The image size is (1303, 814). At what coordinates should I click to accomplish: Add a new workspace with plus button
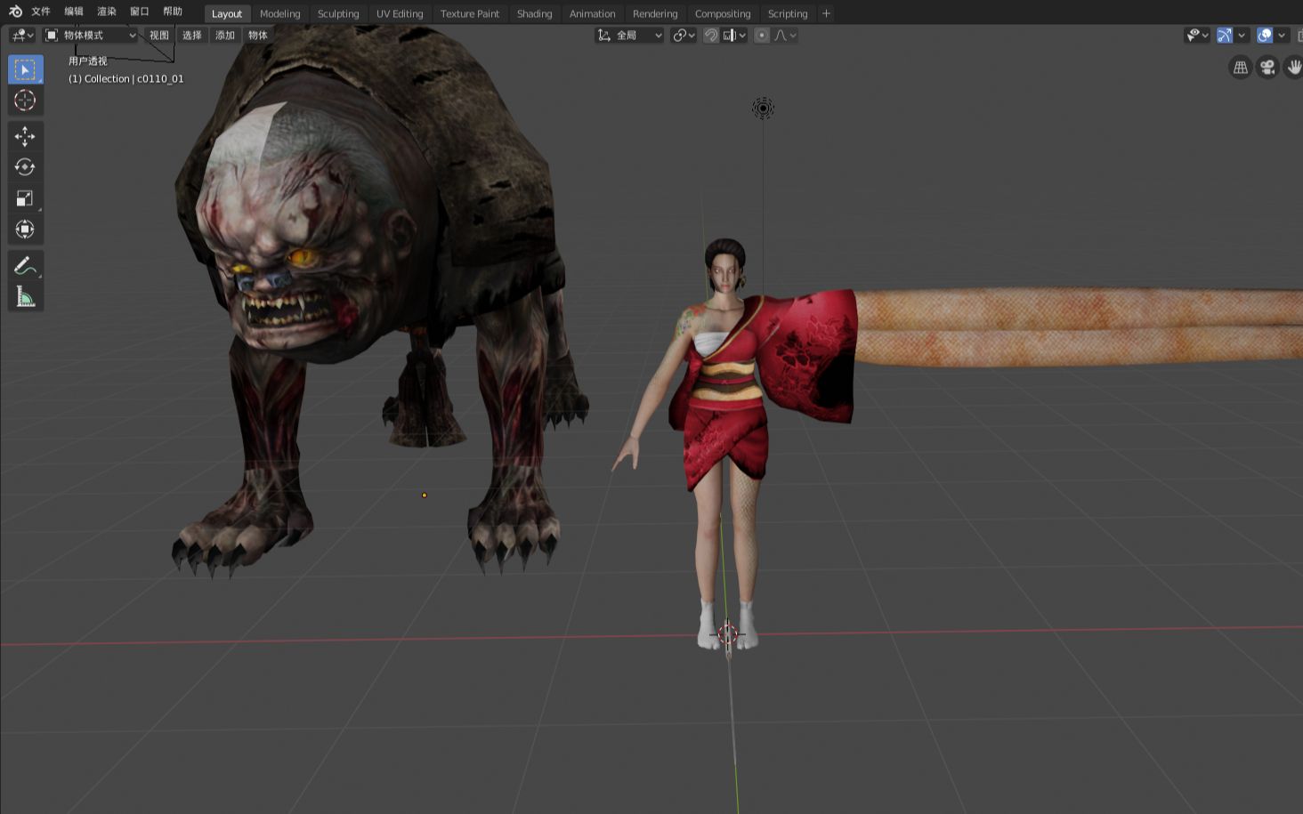[826, 13]
